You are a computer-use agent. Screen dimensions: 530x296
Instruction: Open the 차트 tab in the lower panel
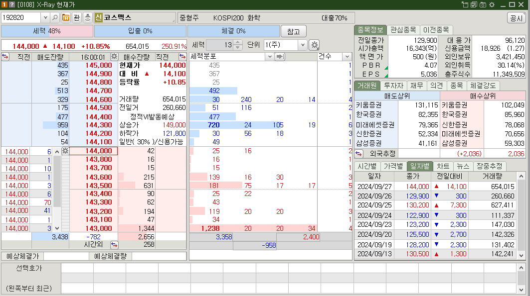pos(443,166)
